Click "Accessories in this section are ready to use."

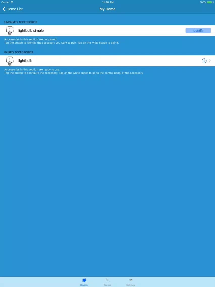pyautogui.click(x=32, y=69)
